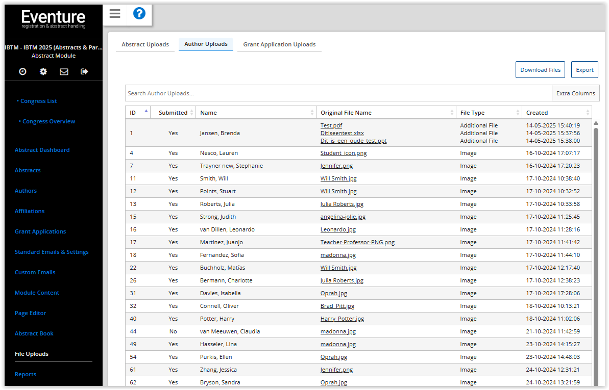Viewport: 609px width, 390px height.
Task: Open Abstracts menu item
Action: 28,170
